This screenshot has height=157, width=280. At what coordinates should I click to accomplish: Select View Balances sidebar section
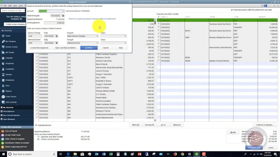8,111
